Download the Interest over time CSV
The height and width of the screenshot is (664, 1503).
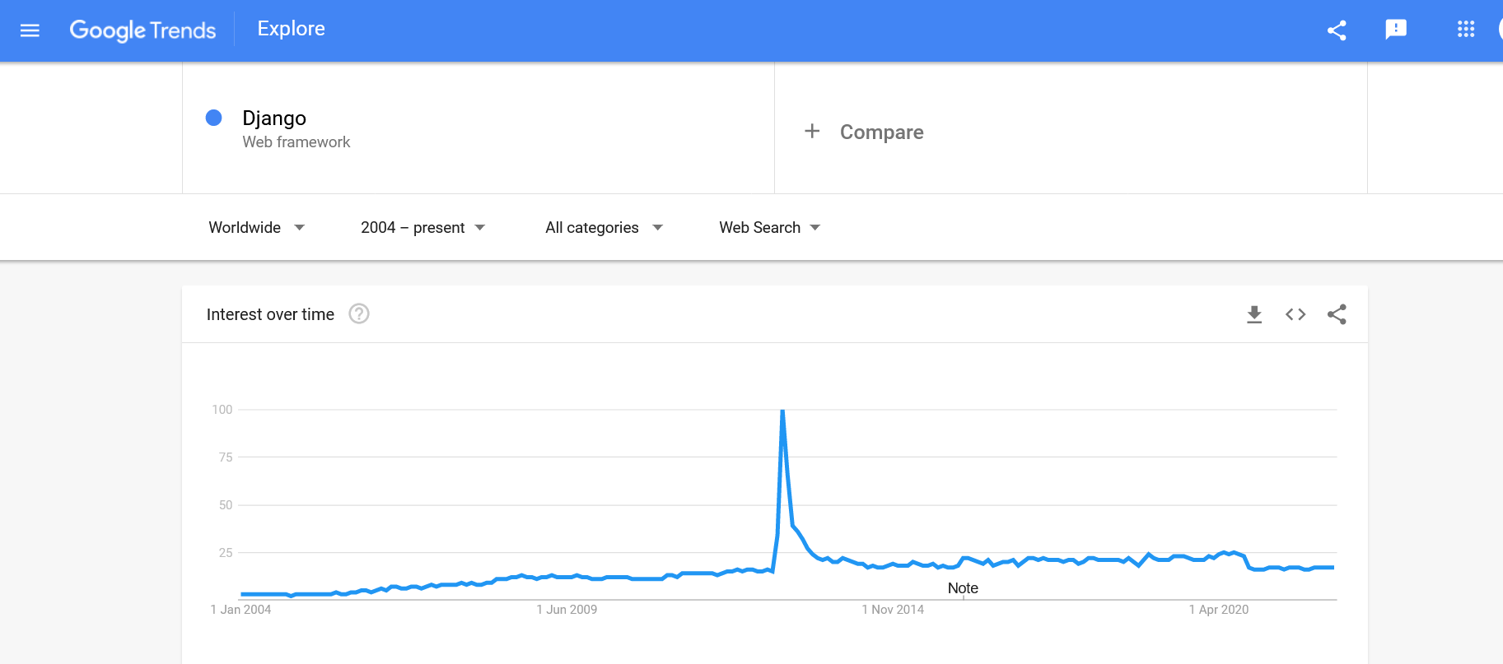[x=1254, y=314]
